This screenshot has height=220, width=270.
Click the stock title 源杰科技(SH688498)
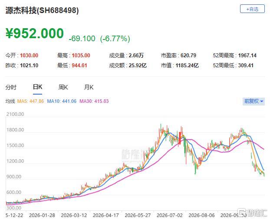pos(42,10)
